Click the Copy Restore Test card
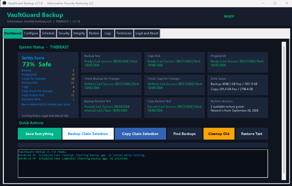Screen dimensions: 292x186 tap(174, 108)
